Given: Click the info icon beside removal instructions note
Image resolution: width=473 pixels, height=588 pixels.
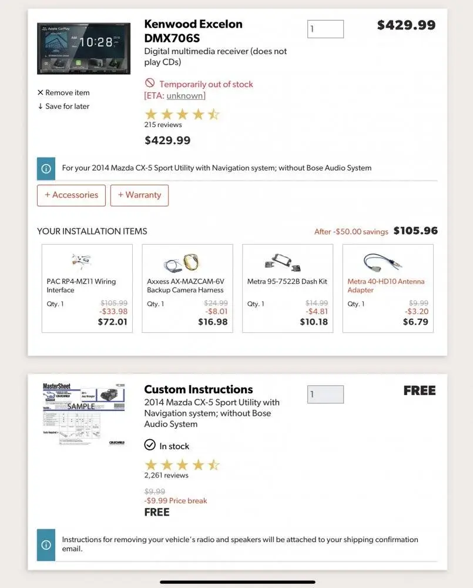Looking at the screenshot, I should click(46, 544).
